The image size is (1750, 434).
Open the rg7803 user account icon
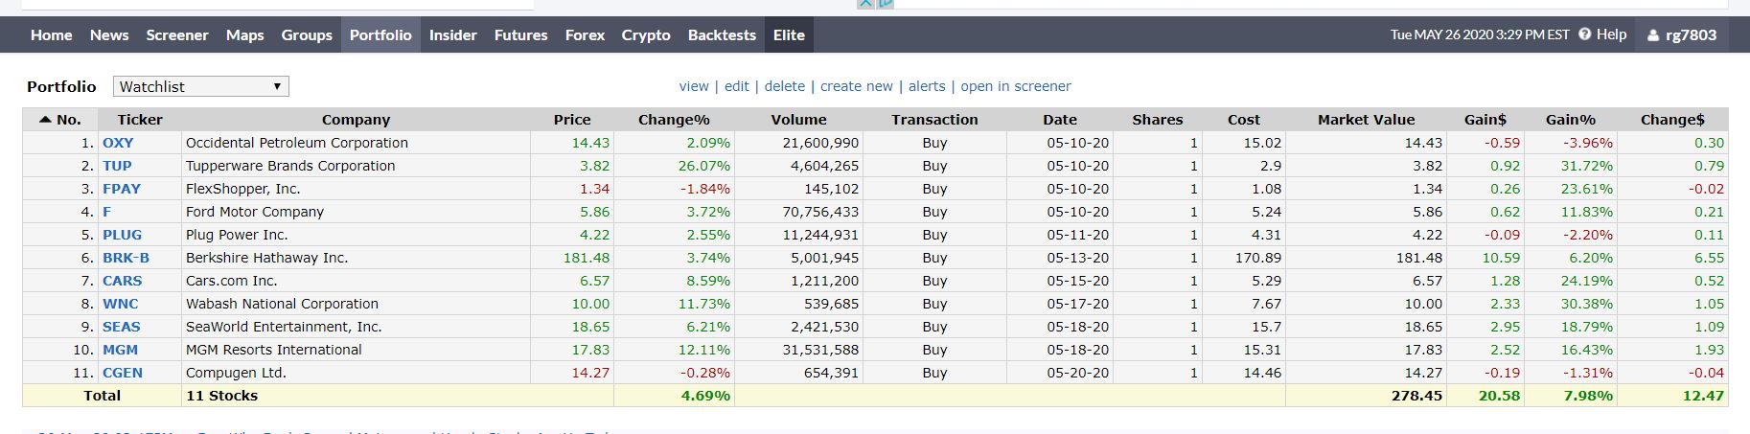tap(1653, 35)
